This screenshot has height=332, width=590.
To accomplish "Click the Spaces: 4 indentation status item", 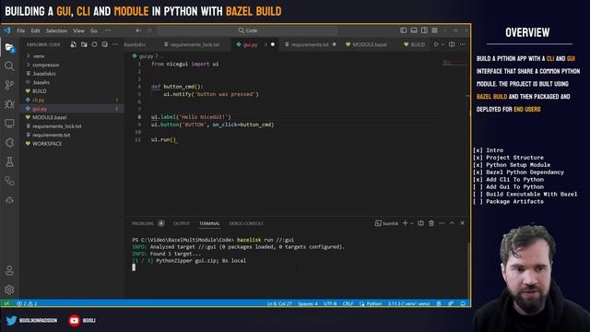I will pyautogui.click(x=308, y=303).
